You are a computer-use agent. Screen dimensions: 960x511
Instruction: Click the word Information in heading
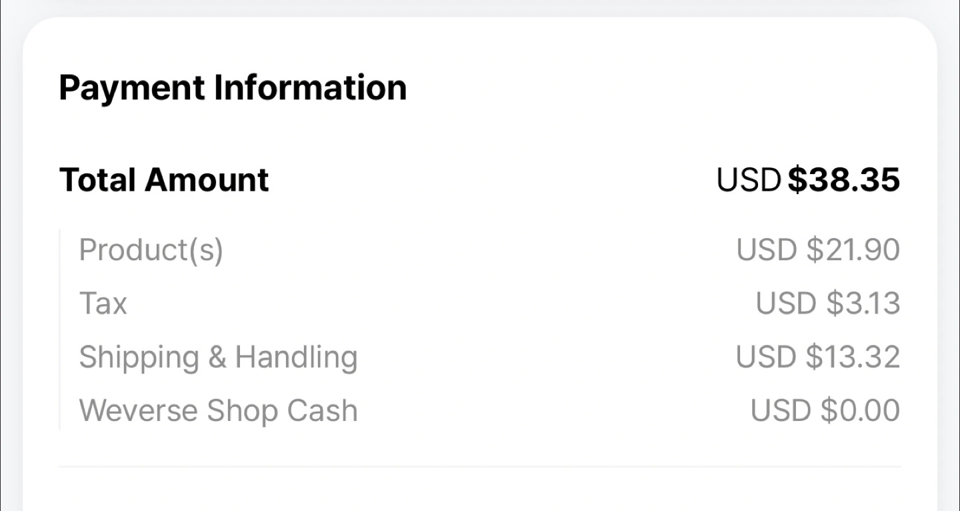point(310,89)
